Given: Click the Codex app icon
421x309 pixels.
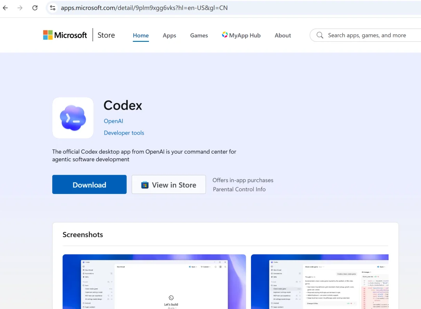Looking at the screenshot, I should [x=73, y=118].
